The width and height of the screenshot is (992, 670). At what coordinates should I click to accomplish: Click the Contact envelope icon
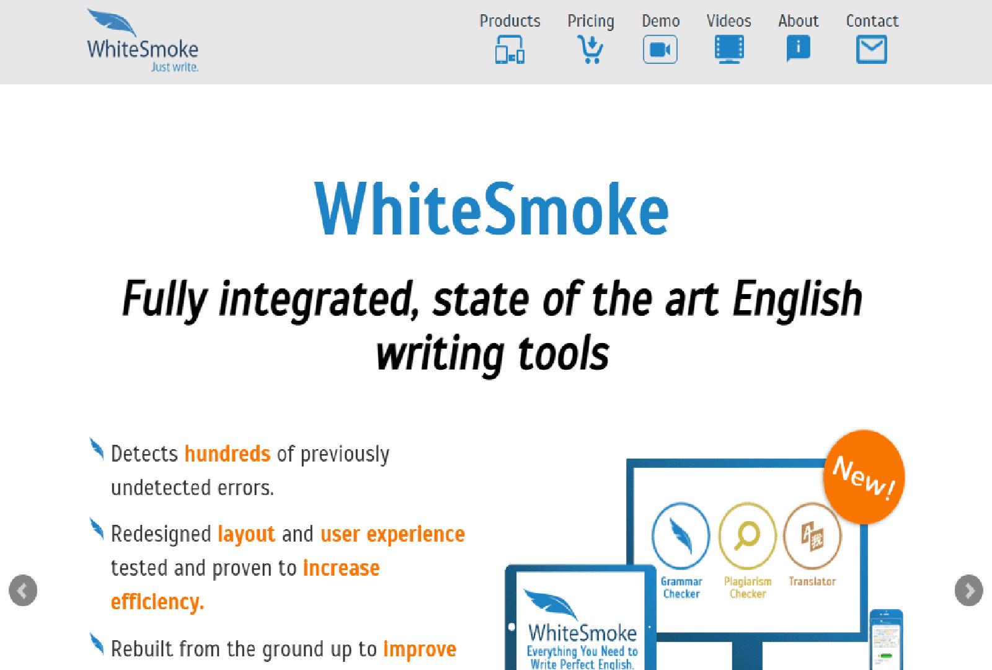point(872,48)
